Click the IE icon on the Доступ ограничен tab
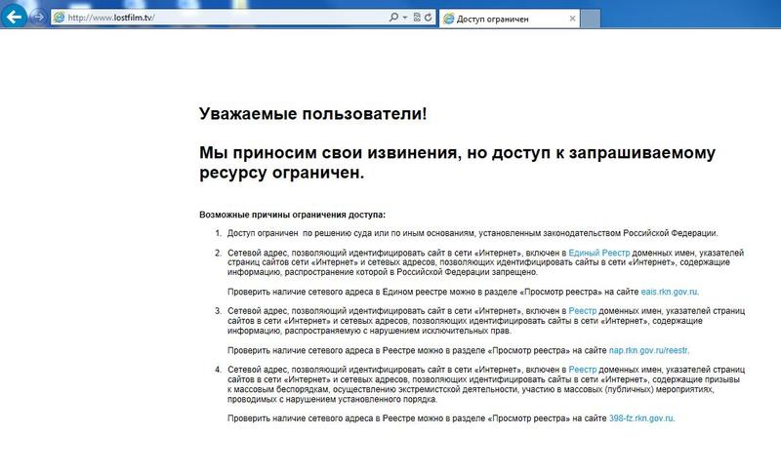781x475 pixels. pyautogui.click(x=449, y=19)
